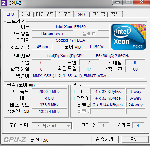Screen dimensions: 150x146
Task: Click the Harpertown code name field
Action: (x=52, y=33)
